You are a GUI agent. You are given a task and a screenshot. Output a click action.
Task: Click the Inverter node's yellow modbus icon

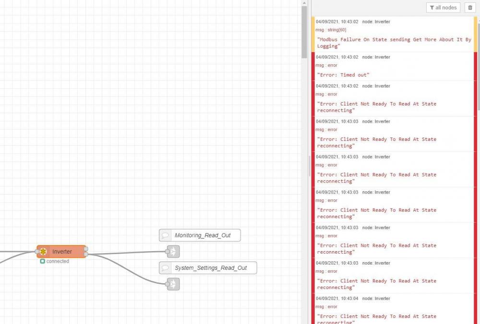[43, 252]
